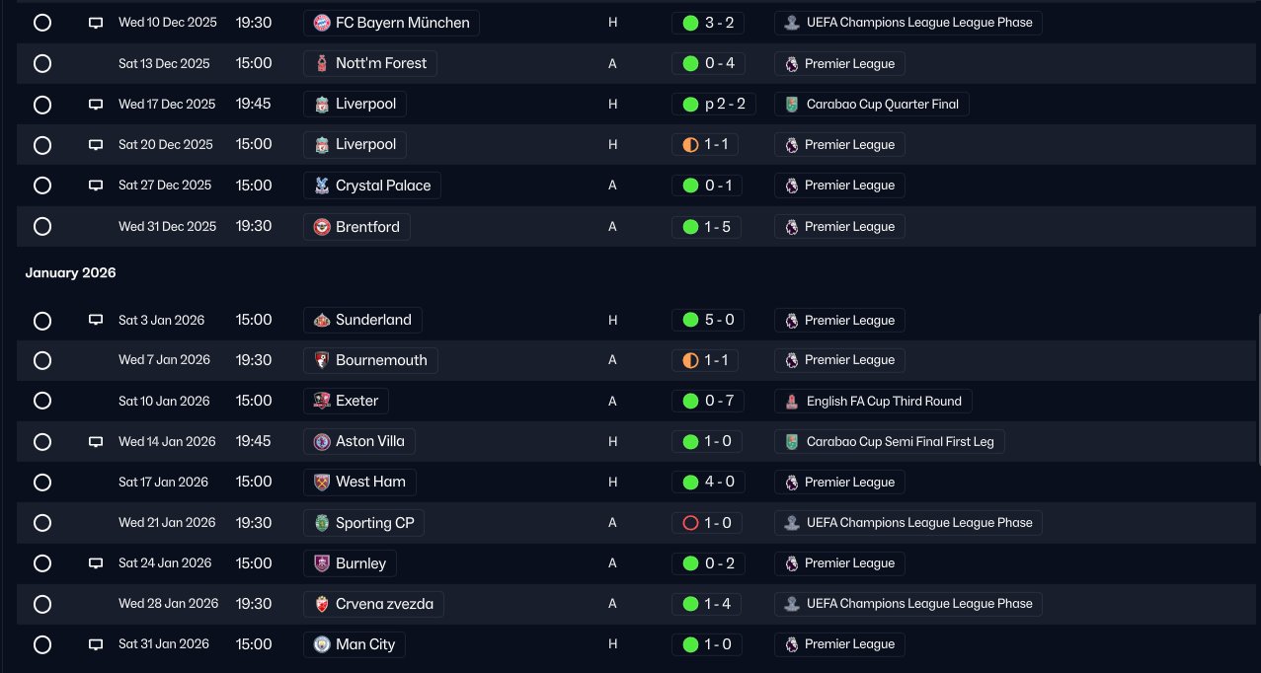
Task: Select the radio circle for the Man City match
Action: coord(42,644)
